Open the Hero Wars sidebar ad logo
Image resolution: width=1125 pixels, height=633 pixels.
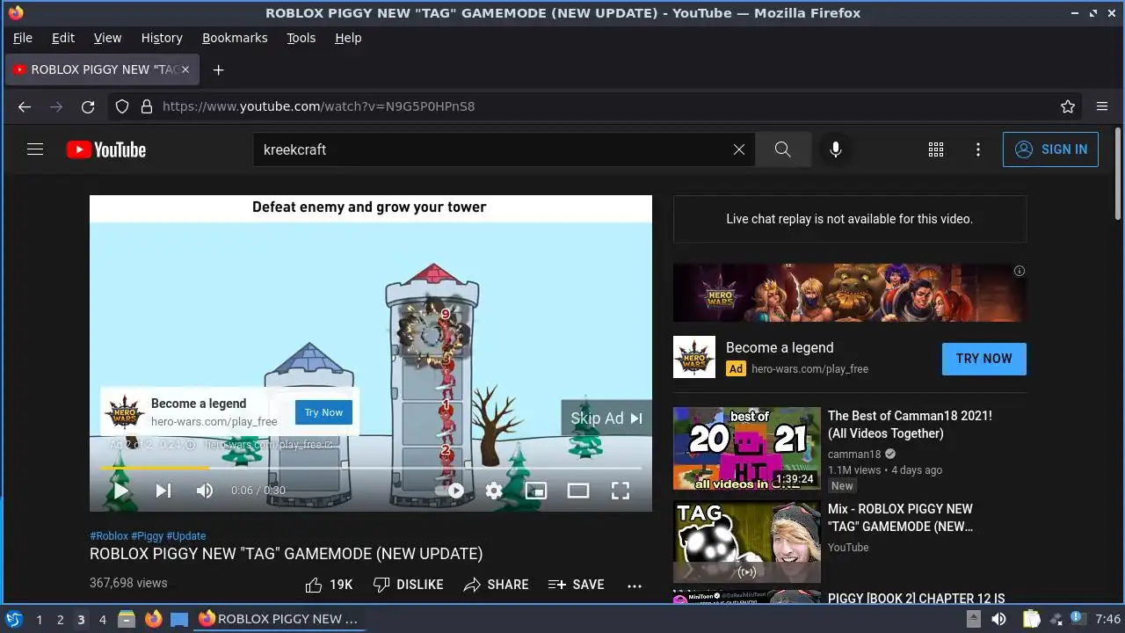coord(694,357)
